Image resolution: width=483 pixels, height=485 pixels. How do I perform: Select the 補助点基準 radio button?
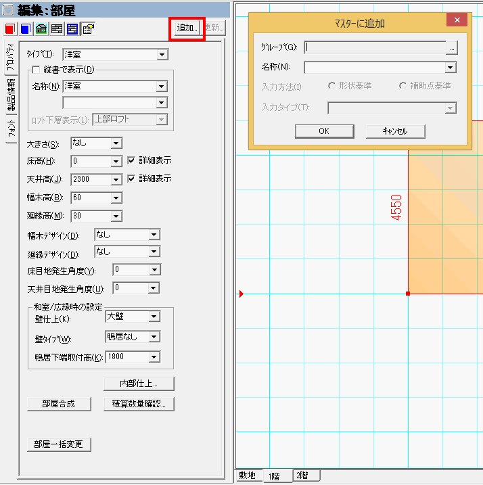tap(402, 86)
